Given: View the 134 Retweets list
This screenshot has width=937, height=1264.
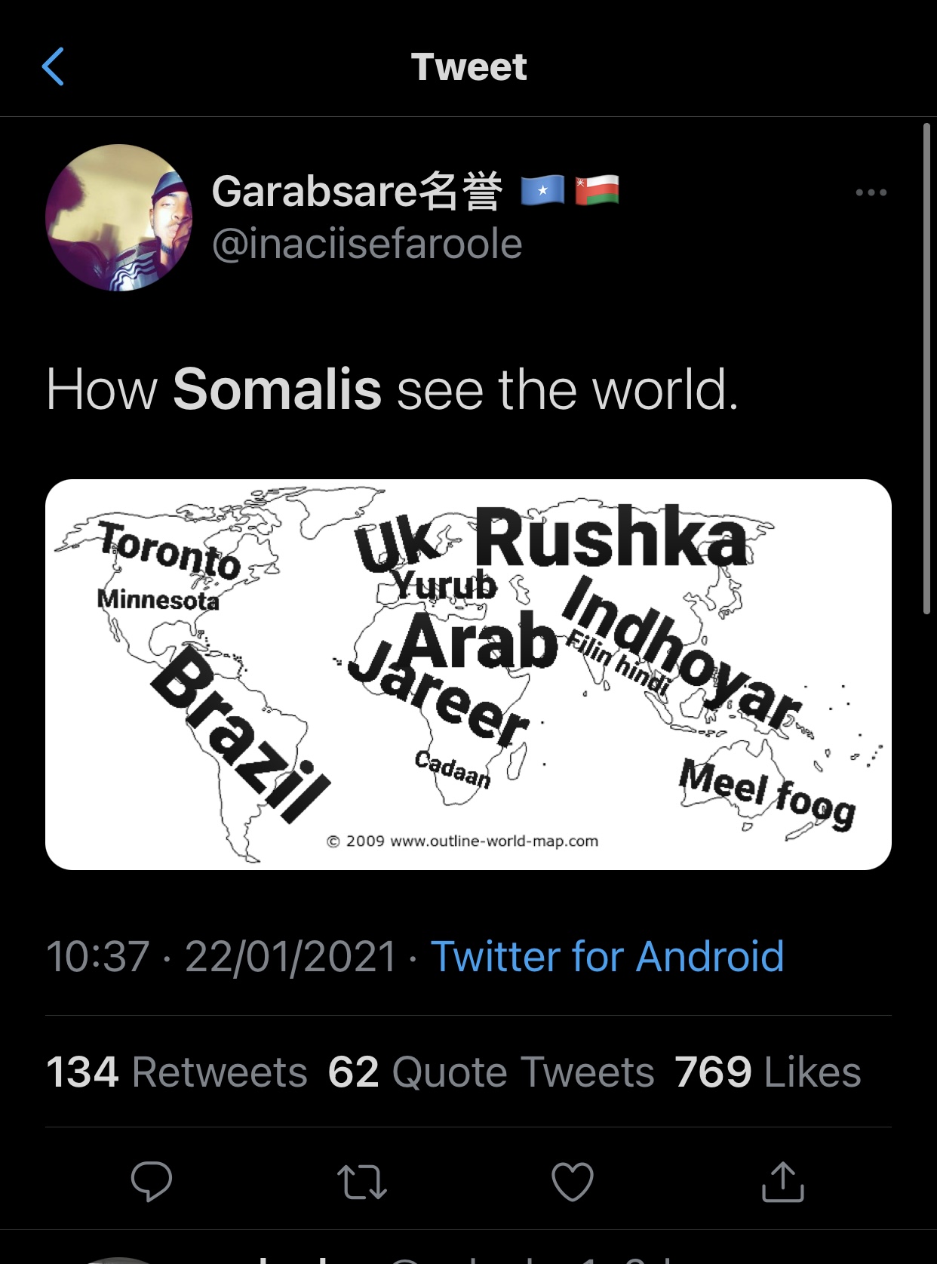Looking at the screenshot, I should click(177, 1072).
